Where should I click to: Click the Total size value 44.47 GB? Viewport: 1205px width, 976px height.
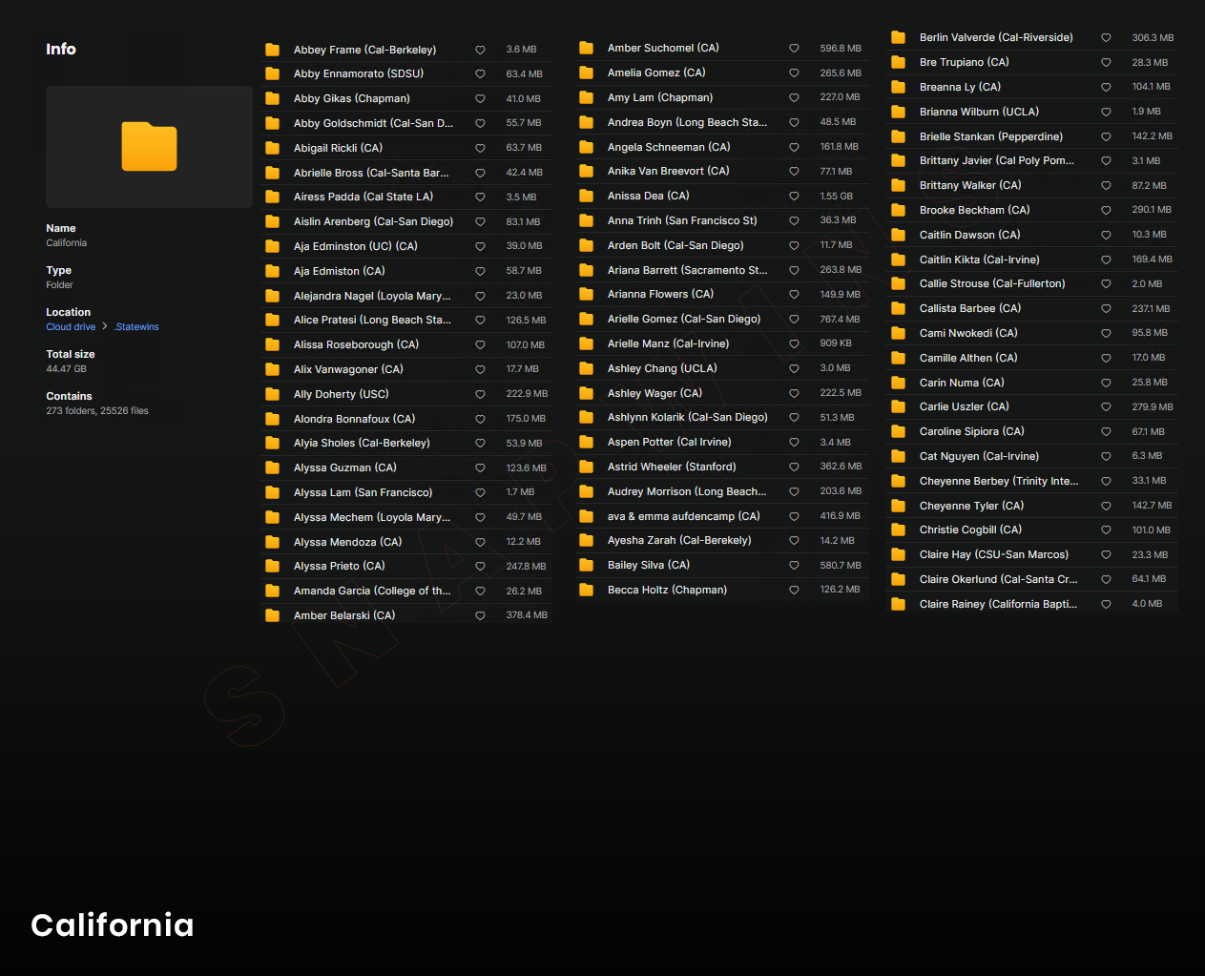point(67,369)
